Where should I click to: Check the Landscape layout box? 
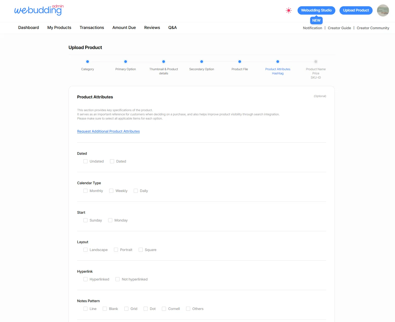click(85, 250)
